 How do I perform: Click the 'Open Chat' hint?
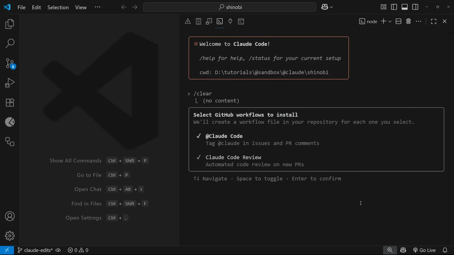[88, 189]
